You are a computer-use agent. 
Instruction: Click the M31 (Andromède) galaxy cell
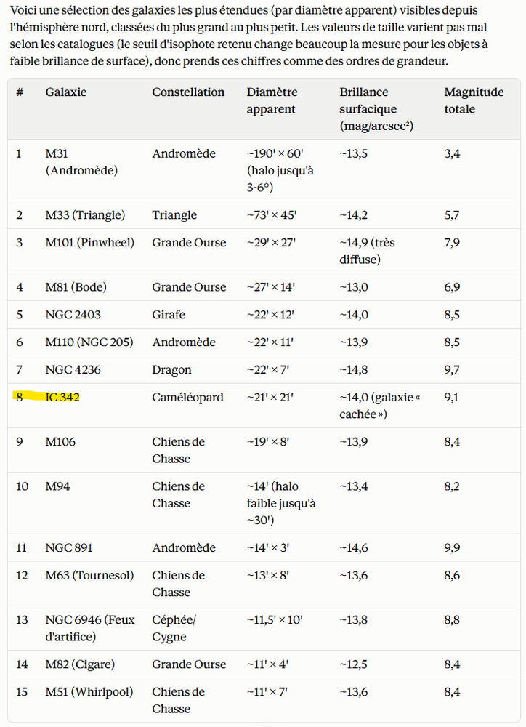(81, 162)
